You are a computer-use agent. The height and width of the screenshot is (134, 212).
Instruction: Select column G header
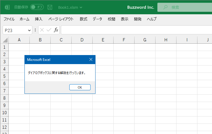145,40
